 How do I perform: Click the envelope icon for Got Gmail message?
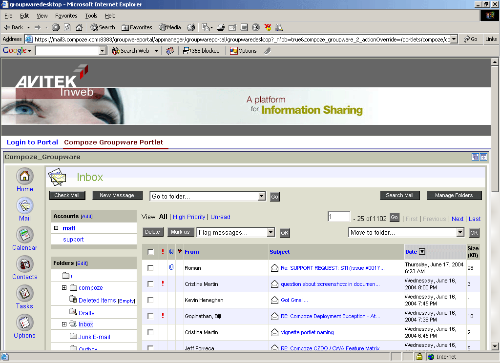[274, 300]
